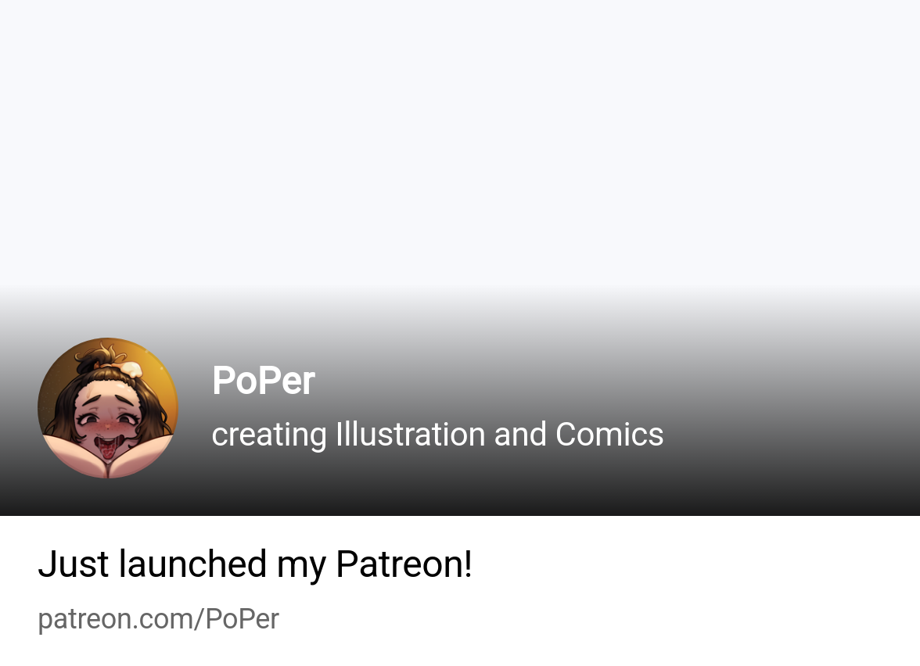920x666 pixels.
Task: Follow the patreon.com/PoPer link
Action: coord(158,620)
